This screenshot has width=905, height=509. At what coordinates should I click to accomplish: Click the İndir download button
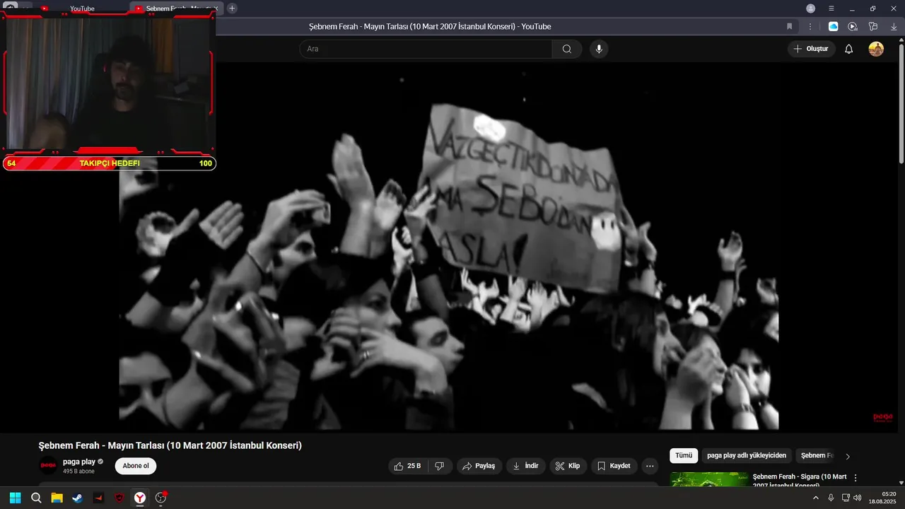pos(525,466)
